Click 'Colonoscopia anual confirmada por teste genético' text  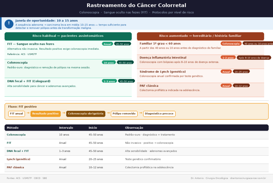(x=171, y=76)
